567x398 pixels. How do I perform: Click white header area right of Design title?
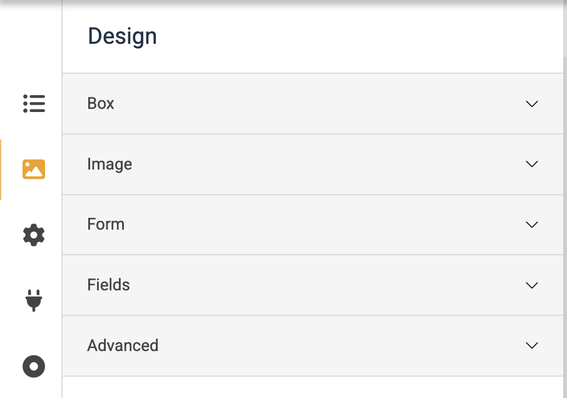[375, 38]
